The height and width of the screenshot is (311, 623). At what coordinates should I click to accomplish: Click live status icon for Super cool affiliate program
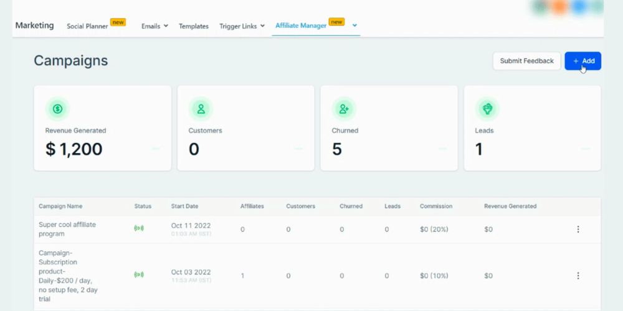139,229
